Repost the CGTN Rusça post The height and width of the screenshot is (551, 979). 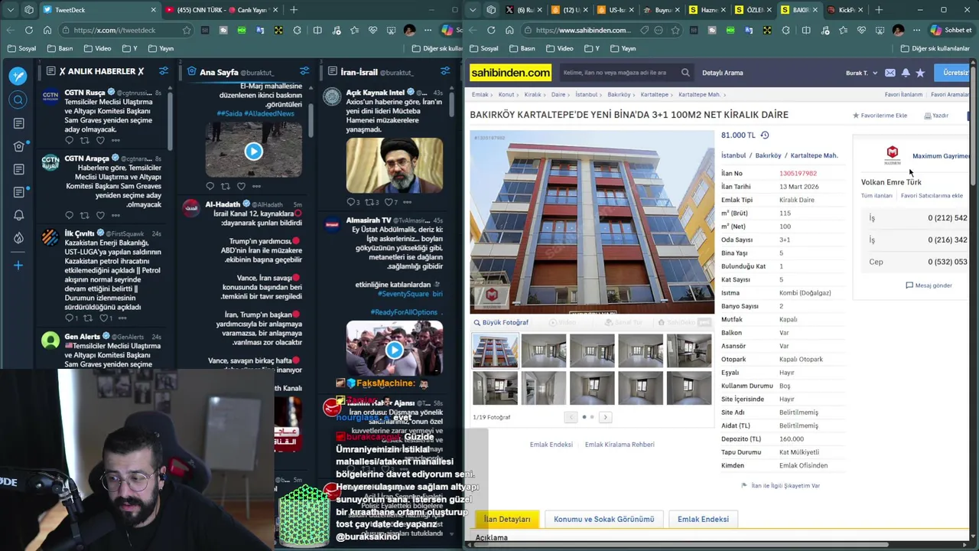pyautogui.click(x=85, y=141)
